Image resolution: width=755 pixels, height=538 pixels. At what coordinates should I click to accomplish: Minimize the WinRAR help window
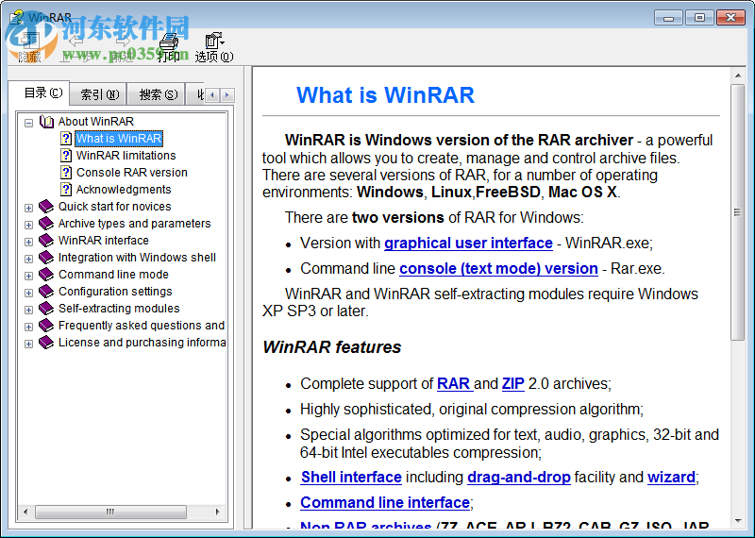pyautogui.click(x=668, y=18)
